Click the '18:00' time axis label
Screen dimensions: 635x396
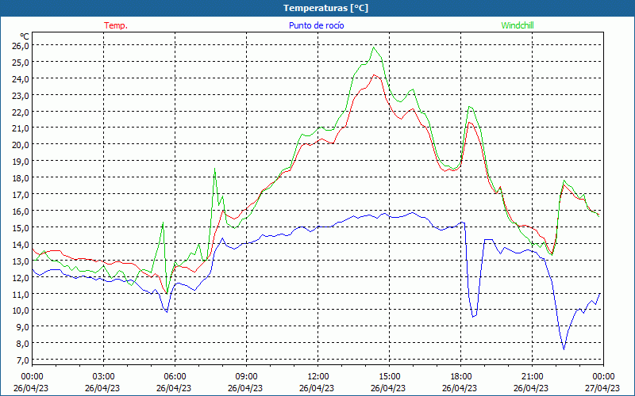coord(461,377)
